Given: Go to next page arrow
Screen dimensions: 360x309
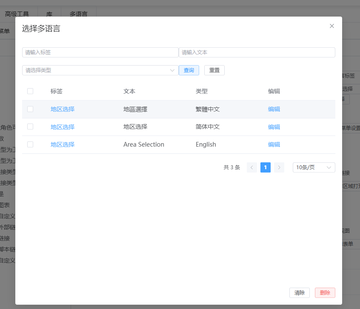Looking at the screenshot, I should 279,167.
